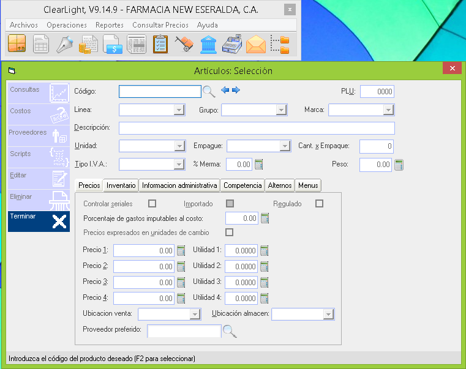
Task: Open calculator next to % Merma field
Action: point(259,164)
